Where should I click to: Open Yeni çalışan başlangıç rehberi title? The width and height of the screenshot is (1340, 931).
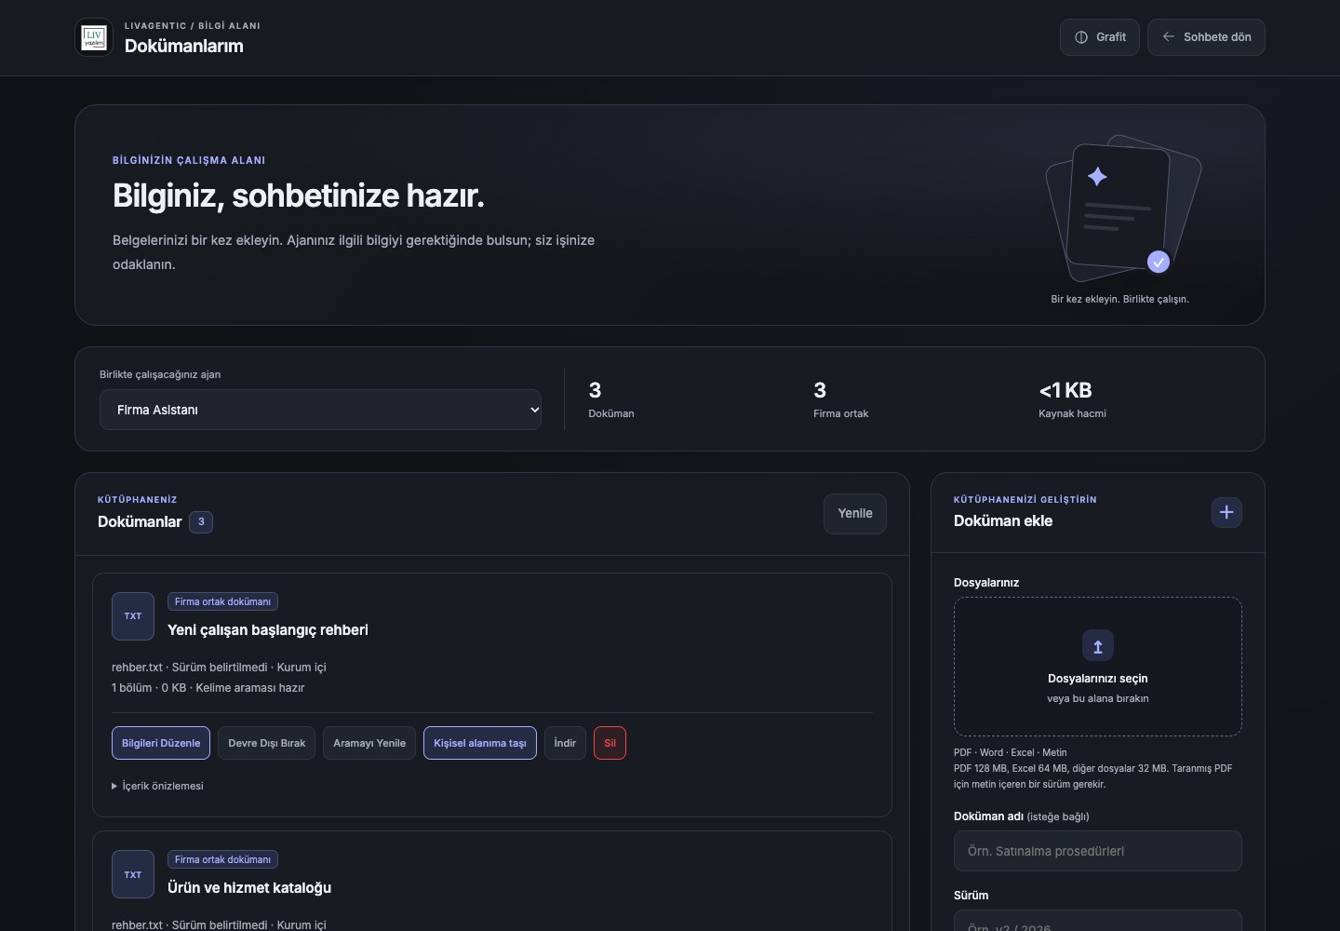[268, 630]
